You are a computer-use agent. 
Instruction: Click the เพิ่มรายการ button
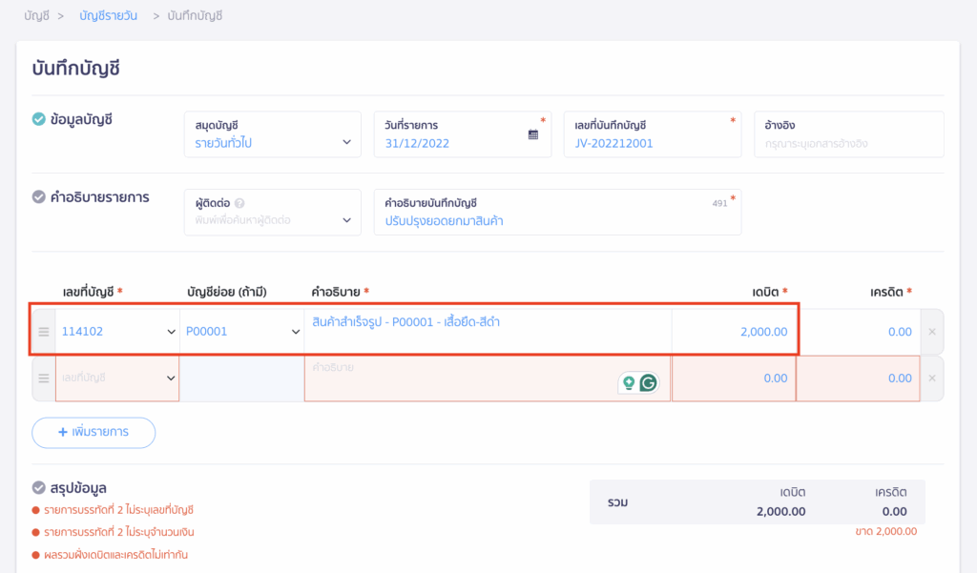(94, 432)
